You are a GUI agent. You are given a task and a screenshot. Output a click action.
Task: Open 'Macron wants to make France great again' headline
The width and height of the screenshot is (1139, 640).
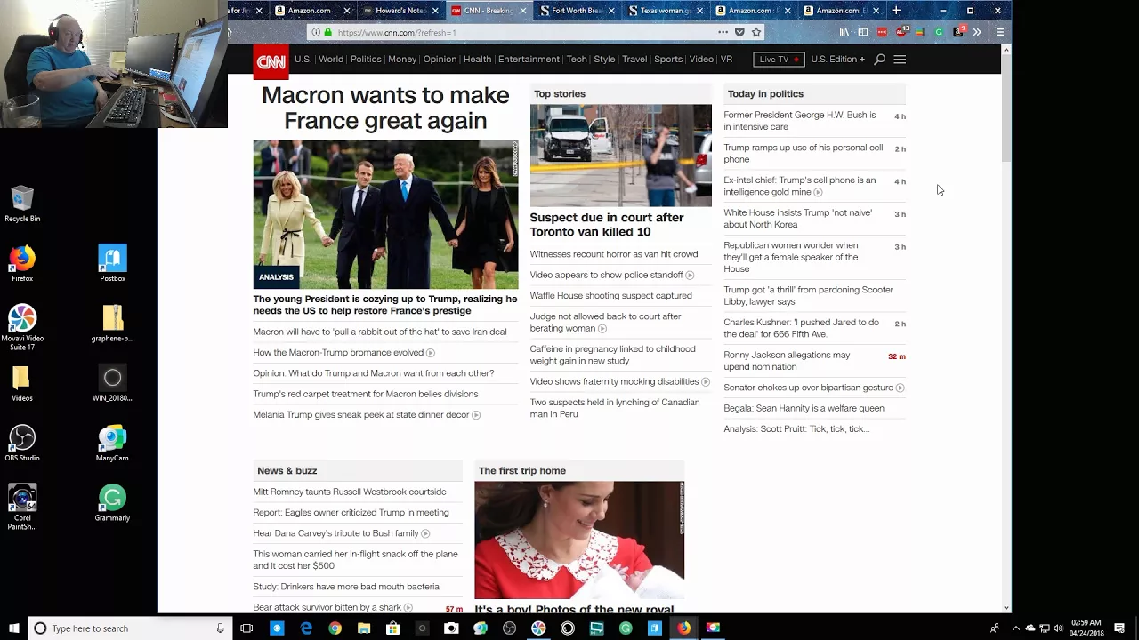coord(385,108)
